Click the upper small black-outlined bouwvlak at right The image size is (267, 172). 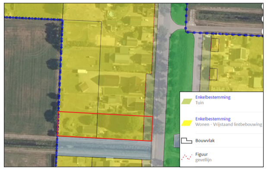click(x=215, y=45)
